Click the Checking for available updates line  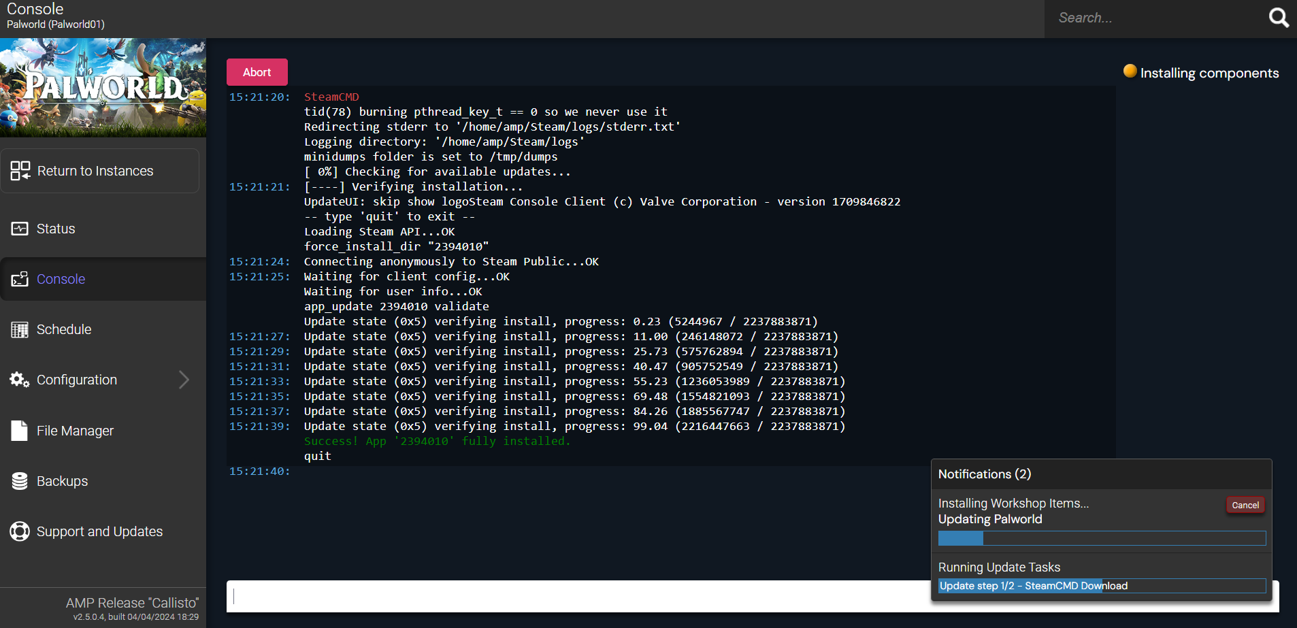(438, 171)
